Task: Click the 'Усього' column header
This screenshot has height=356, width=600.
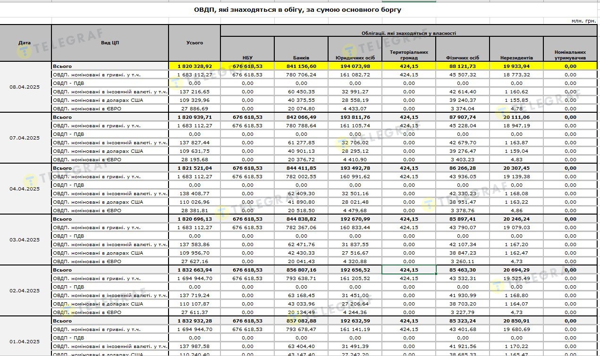Action: click(x=194, y=43)
